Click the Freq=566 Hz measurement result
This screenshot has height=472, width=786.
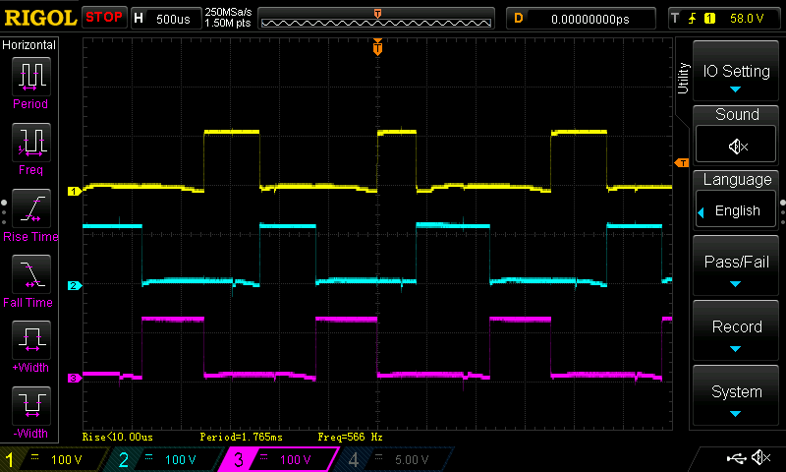pyautogui.click(x=350, y=437)
